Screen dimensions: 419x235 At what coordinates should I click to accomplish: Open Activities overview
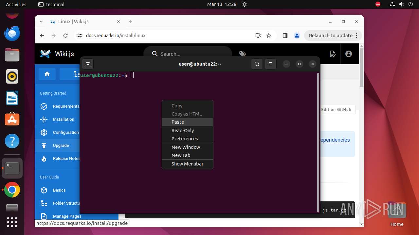(x=16, y=5)
